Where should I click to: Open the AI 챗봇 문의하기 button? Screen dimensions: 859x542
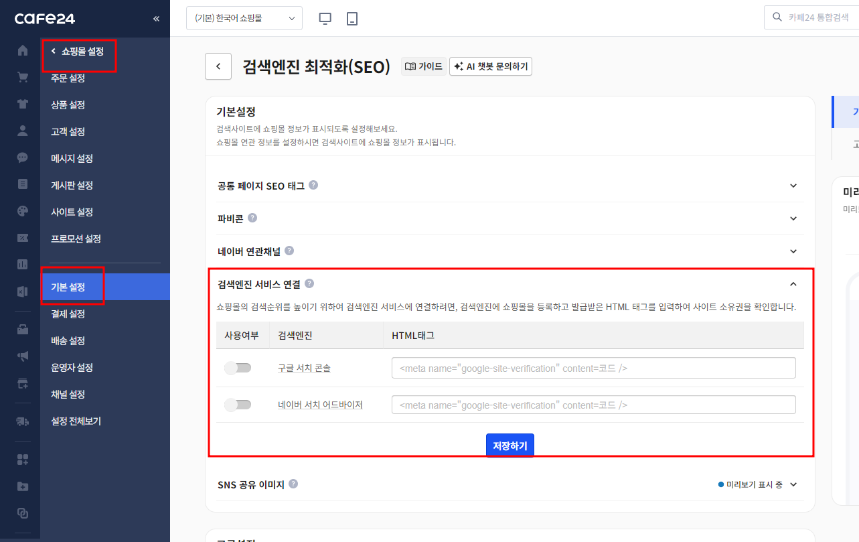(491, 66)
